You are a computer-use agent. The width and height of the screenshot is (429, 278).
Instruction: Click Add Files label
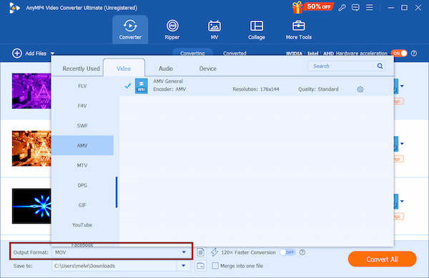[x=36, y=54]
